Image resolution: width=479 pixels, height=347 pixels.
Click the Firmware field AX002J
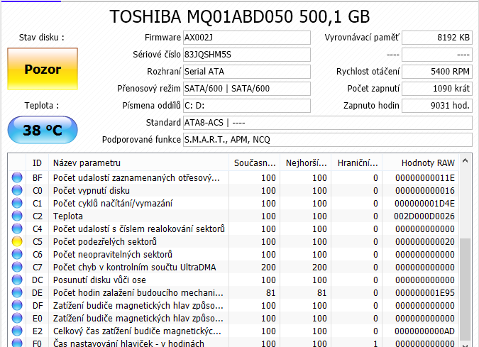[247, 38]
